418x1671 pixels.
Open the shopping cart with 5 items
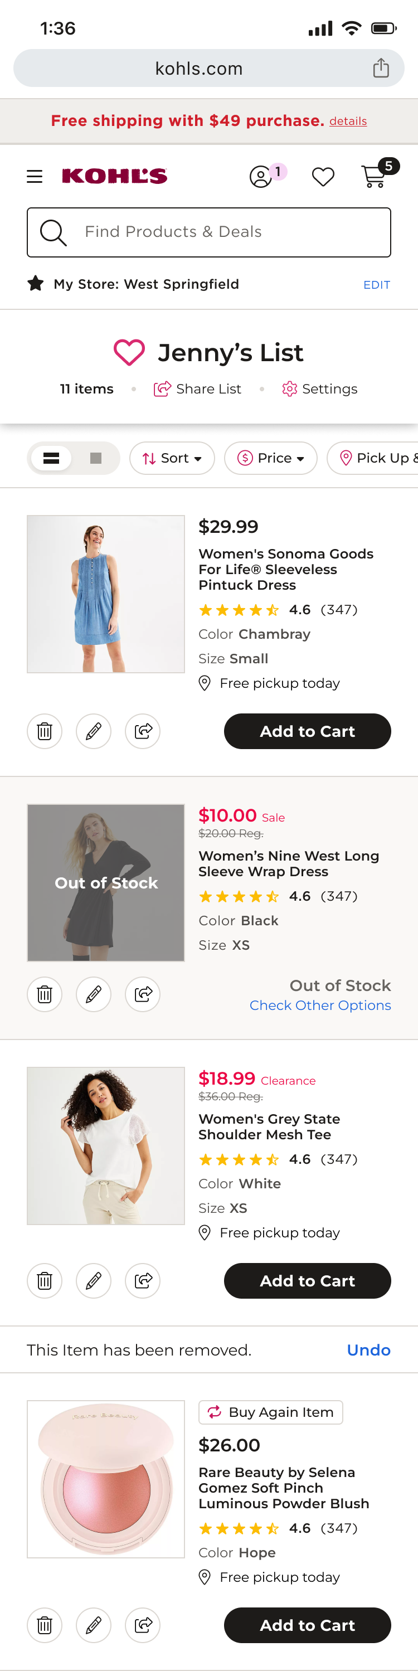pyautogui.click(x=375, y=177)
